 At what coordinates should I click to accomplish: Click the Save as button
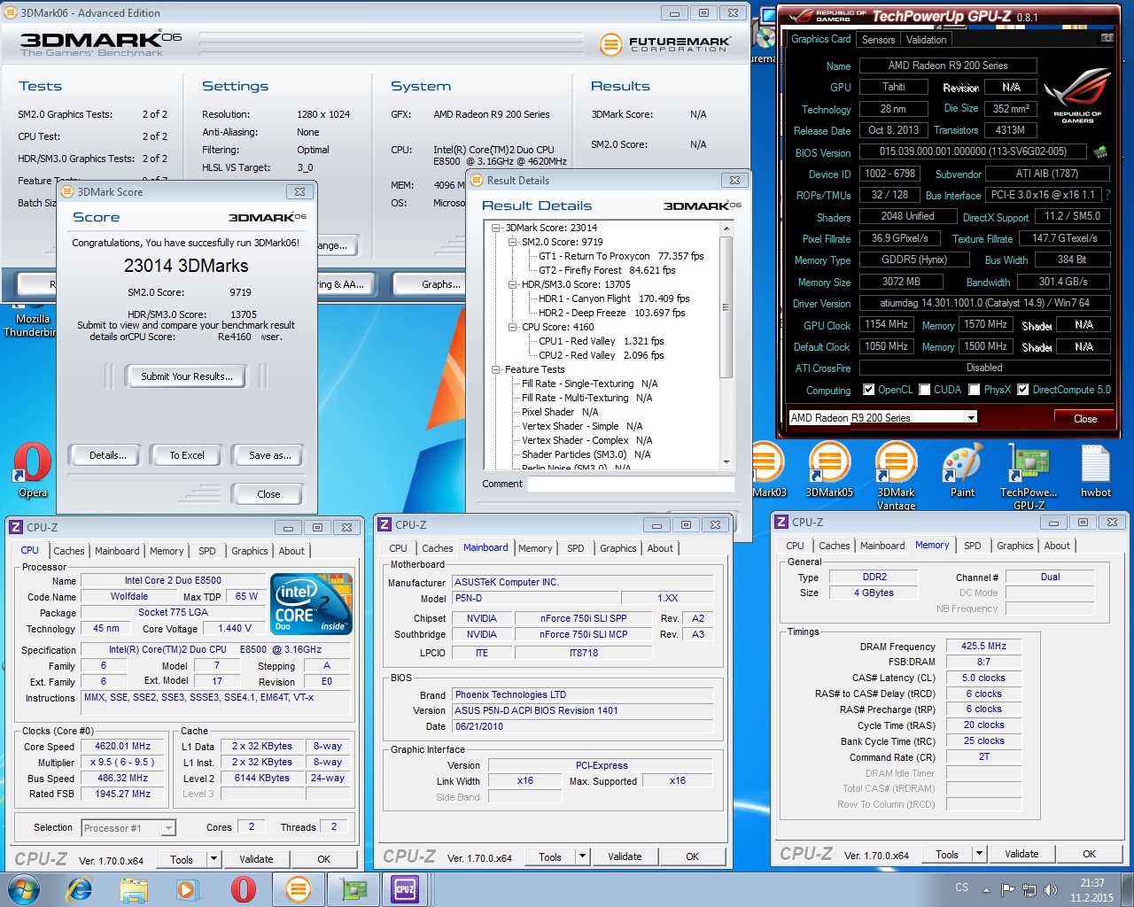click(269, 455)
